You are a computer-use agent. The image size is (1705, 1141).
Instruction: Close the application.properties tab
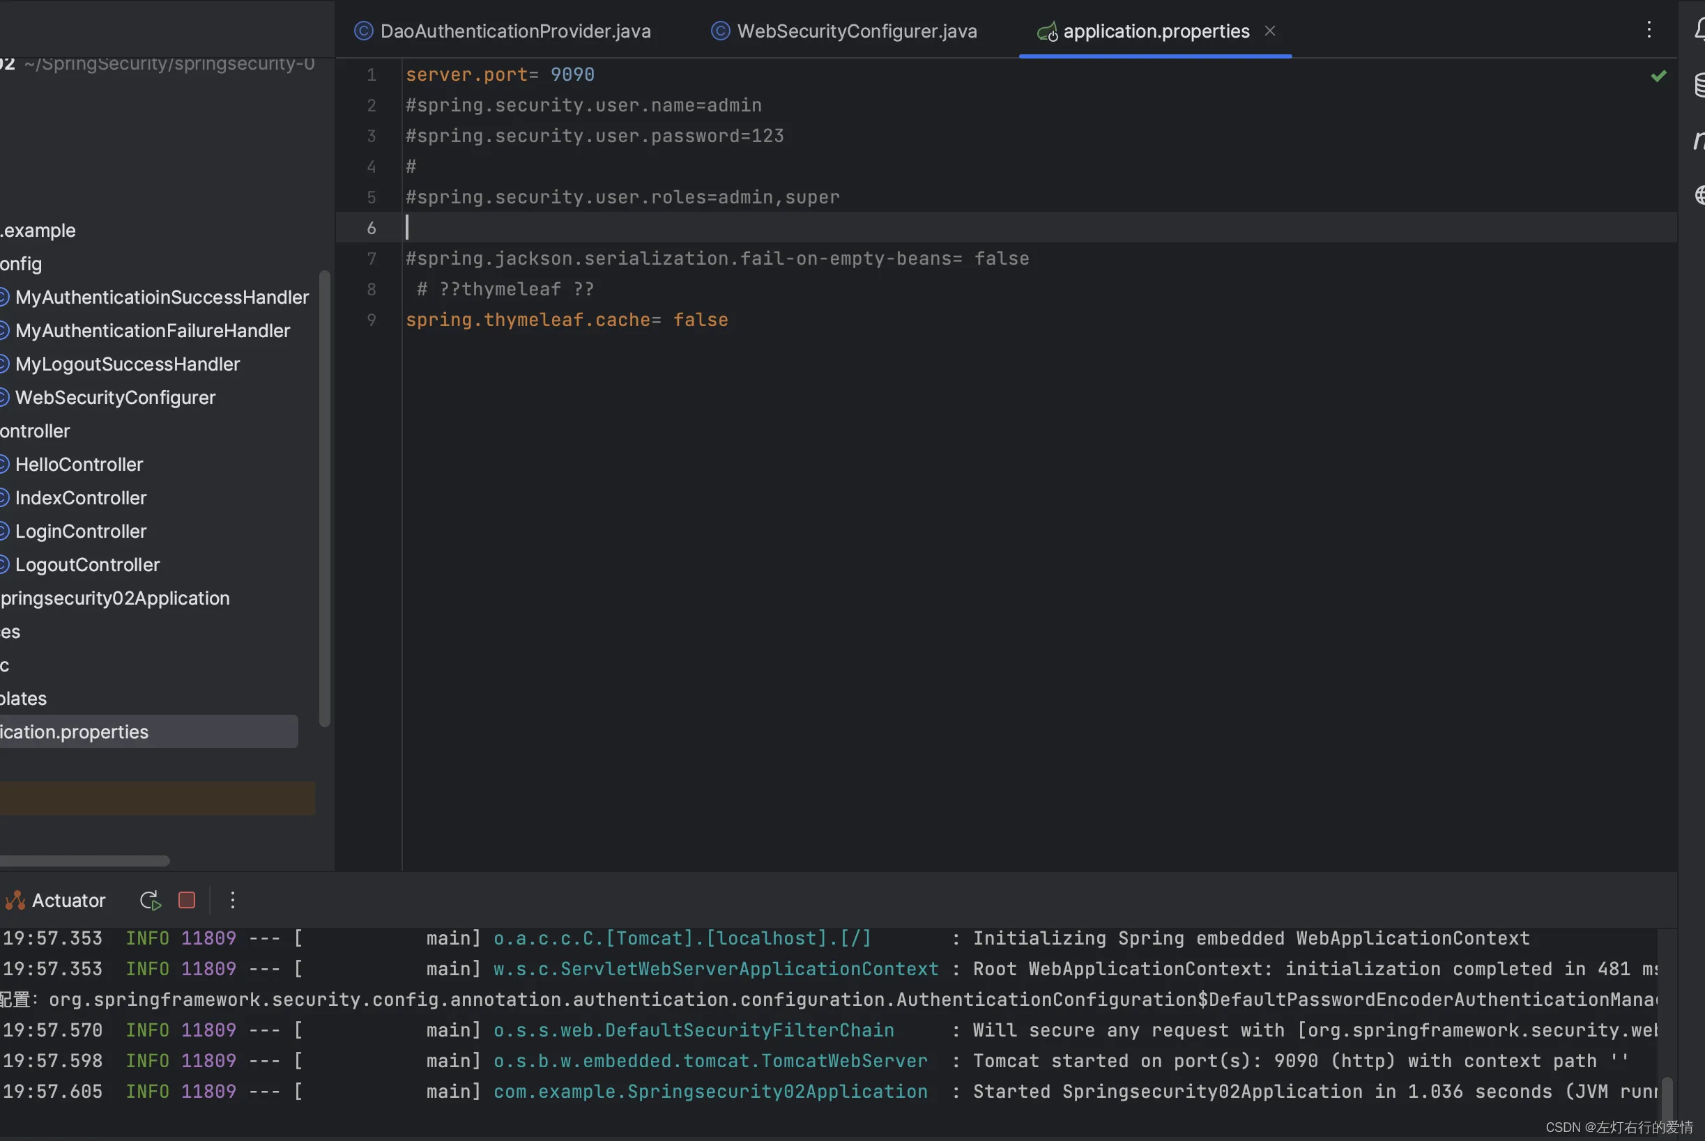[x=1269, y=31]
